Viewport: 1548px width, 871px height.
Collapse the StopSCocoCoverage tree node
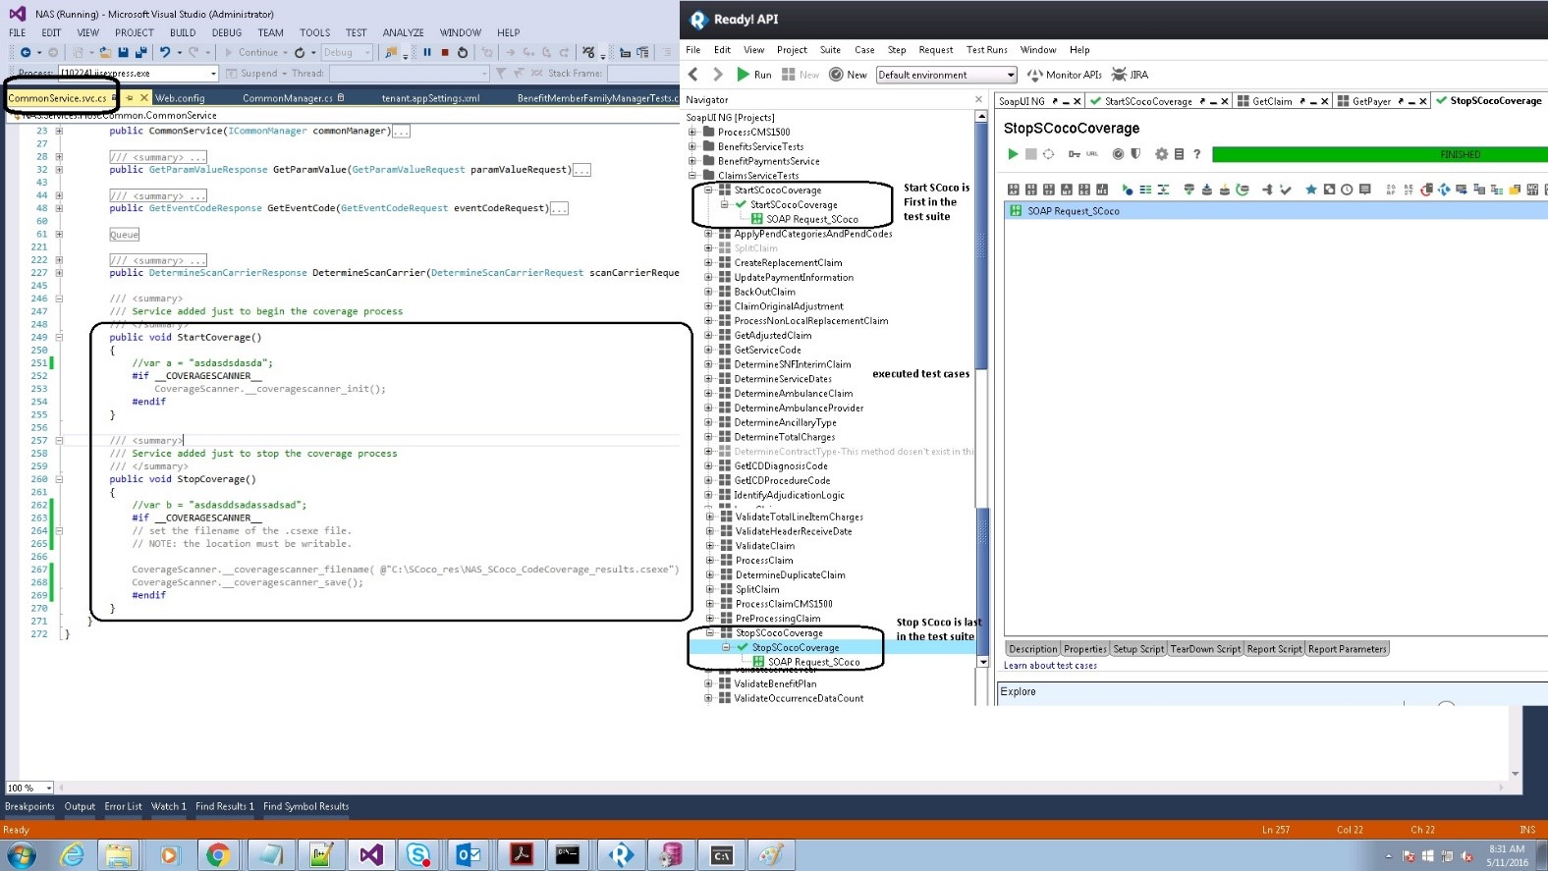(709, 633)
